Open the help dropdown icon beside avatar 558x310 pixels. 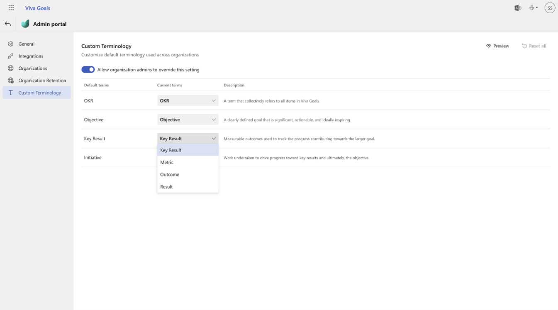(533, 8)
